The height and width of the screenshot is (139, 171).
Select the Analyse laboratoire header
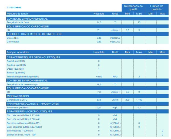pyautogui.click(x=18, y=52)
